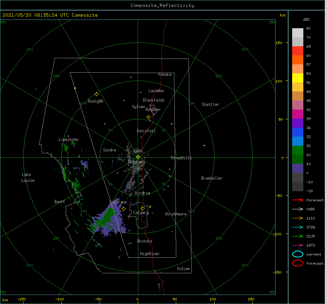Pick the green 20-30 dBZ swatch

[298, 150]
